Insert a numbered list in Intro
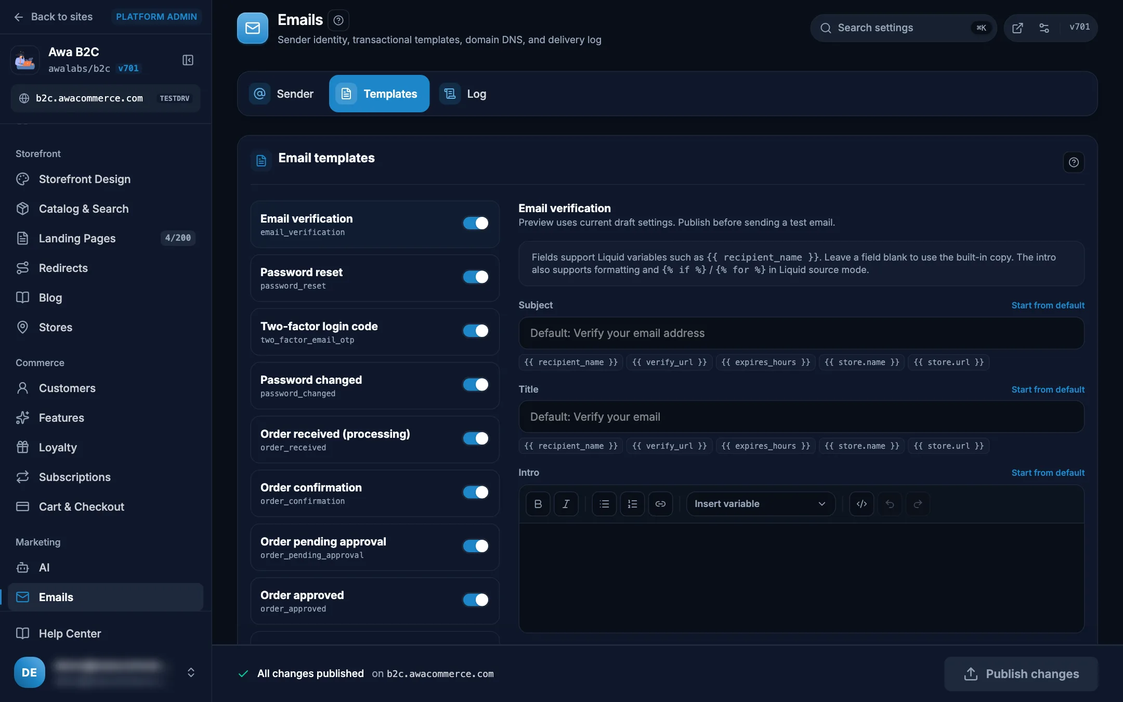This screenshot has width=1123, height=702. pos(632,504)
